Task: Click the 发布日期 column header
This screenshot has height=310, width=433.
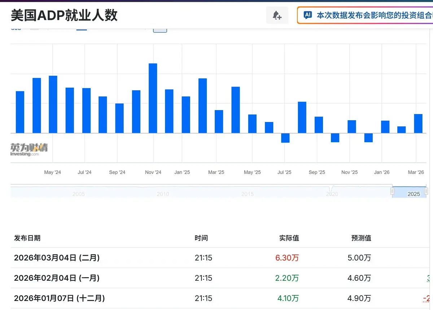Action: (27, 238)
